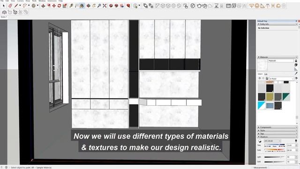Choose the Zoom magnifier tool

pos(99,6)
